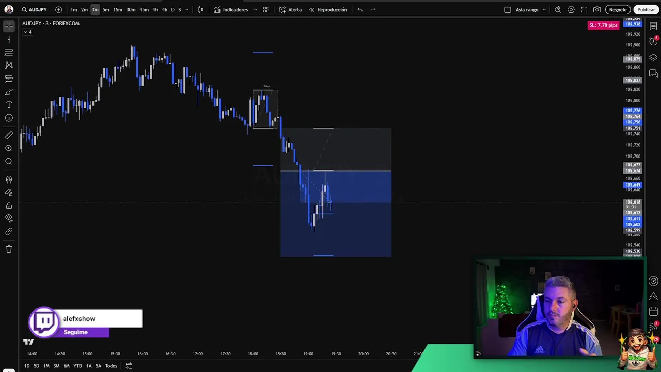Undo the last chart action

click(x=360, y=9)
